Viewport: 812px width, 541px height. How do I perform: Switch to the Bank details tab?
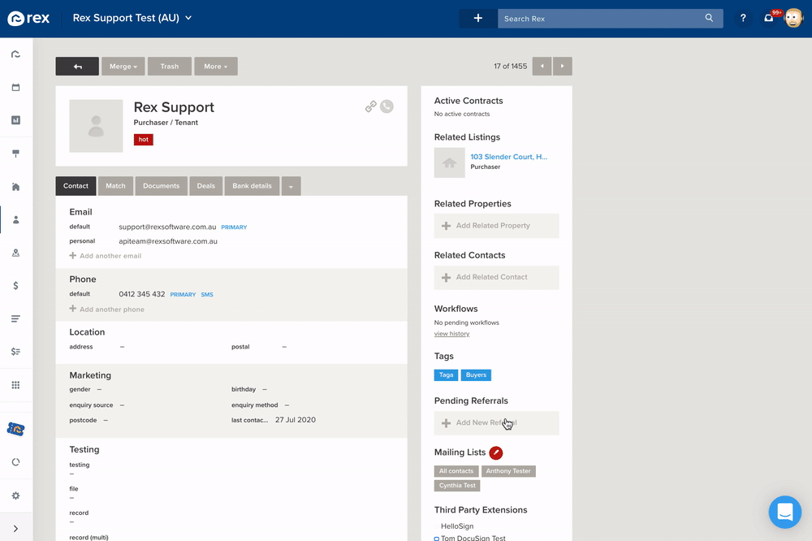click(252, 186)
